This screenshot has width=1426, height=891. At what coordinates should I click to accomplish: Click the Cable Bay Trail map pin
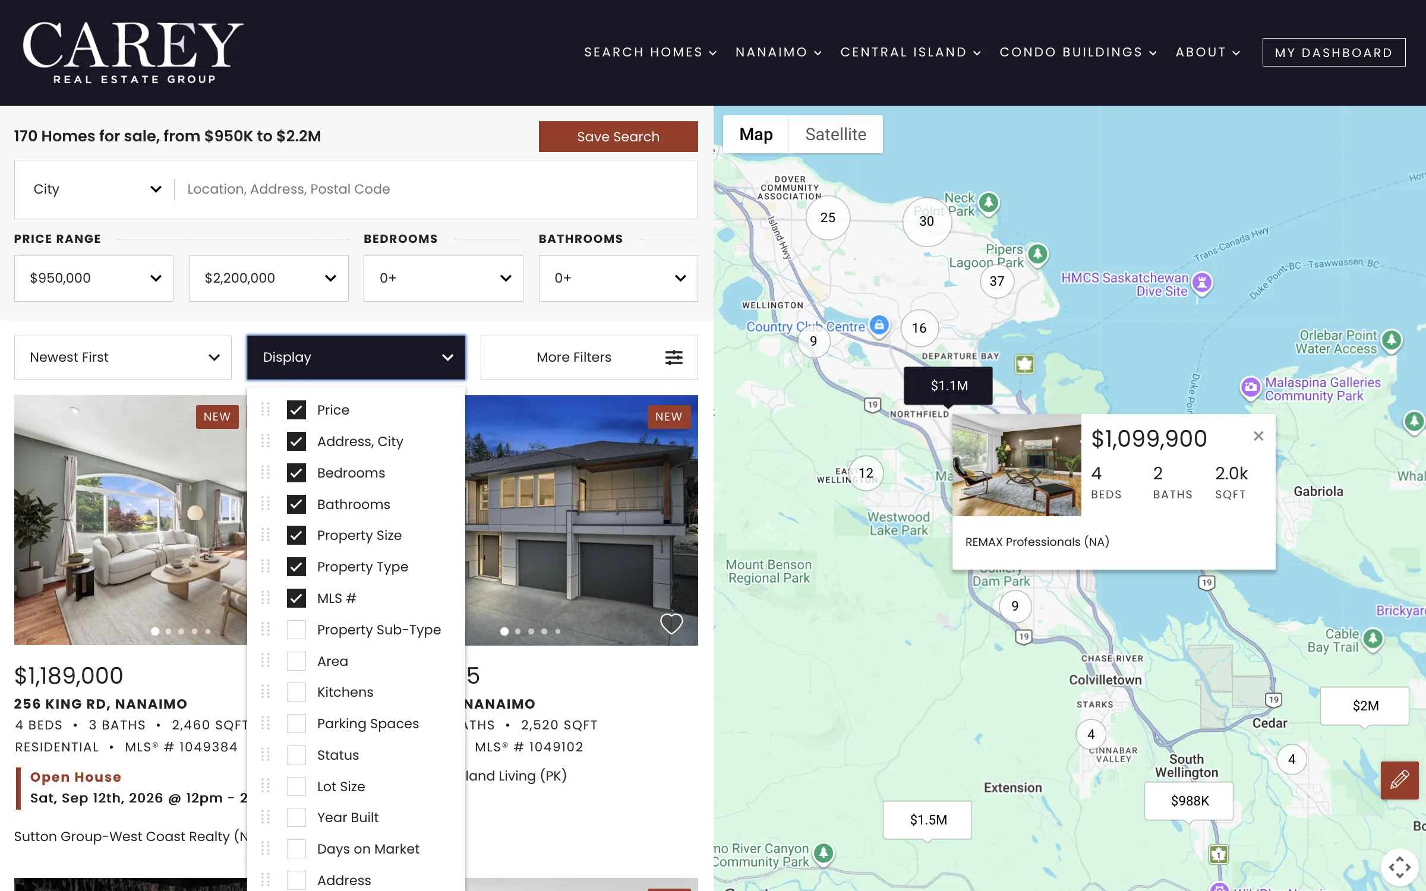[1373, 640]
